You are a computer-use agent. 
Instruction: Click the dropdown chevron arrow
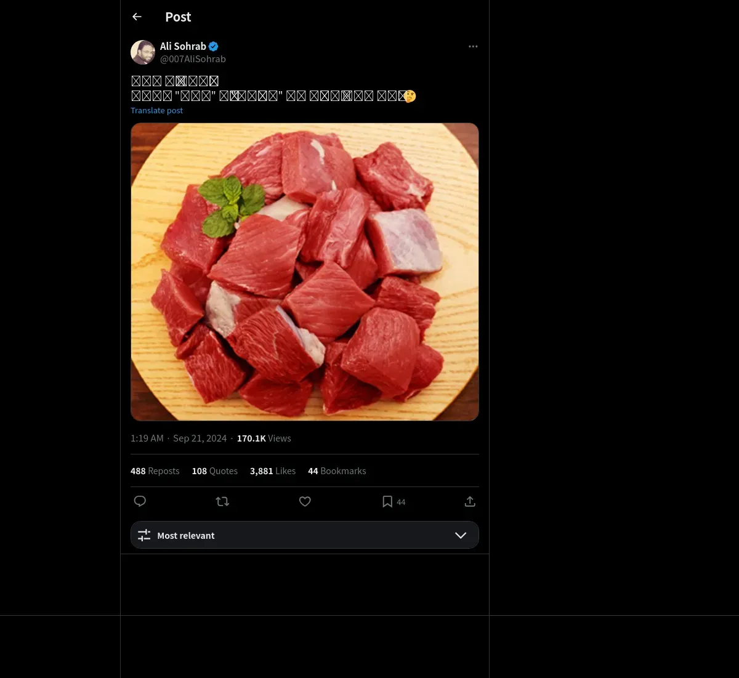[x=461, y=535]
